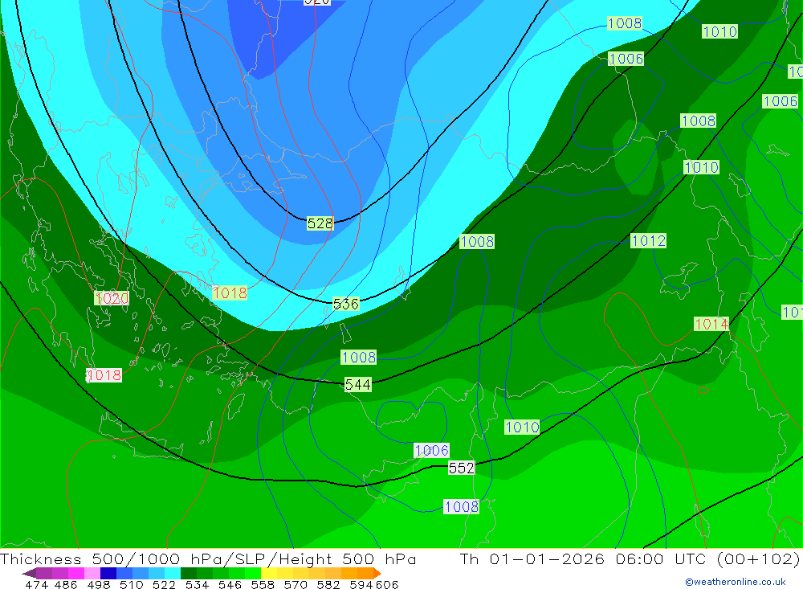The width and height of the screenshot is (803, 589).
Task: Click the blue 1012 pressure label
Action: pos(648,241)
